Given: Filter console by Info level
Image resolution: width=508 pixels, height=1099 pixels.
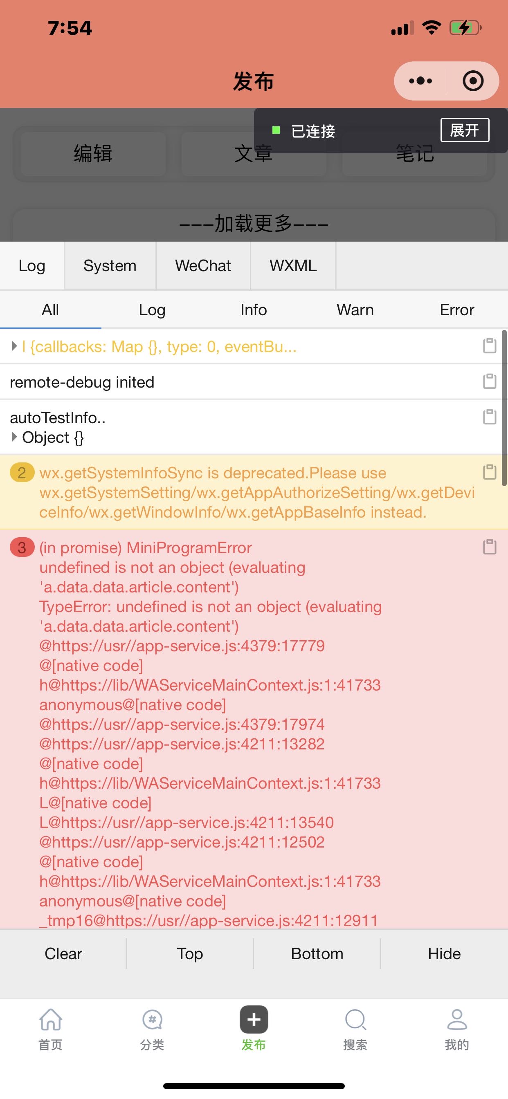Looking at the screenshot, I should point(254,310).
